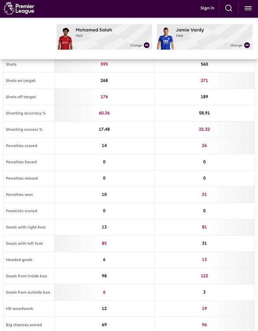Image resolution: width=258 pixels, height=331 pixels.
Task: Open the search magnifier icon
Action: pos(229,8)
